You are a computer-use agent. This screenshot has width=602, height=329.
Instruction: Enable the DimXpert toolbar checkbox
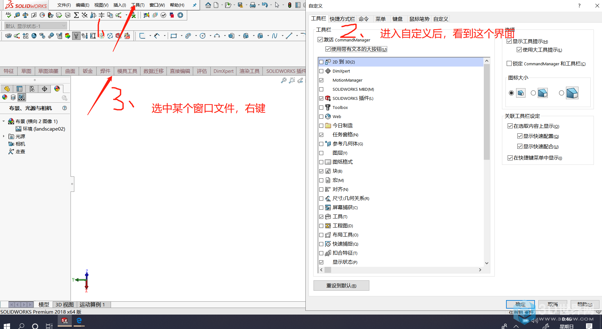pos(321,71)
